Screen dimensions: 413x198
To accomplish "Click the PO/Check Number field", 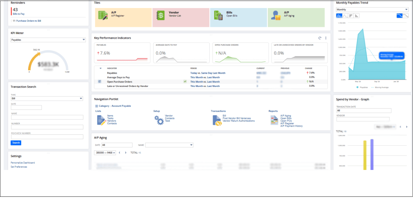I will [47, 137].
